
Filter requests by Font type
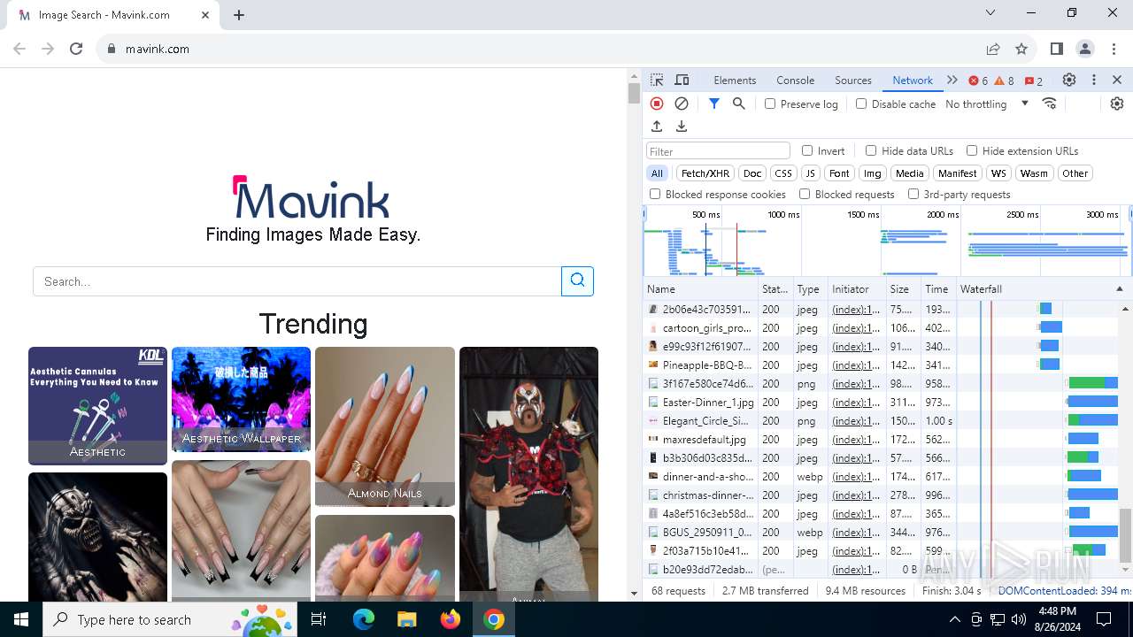tap(839, 173)
